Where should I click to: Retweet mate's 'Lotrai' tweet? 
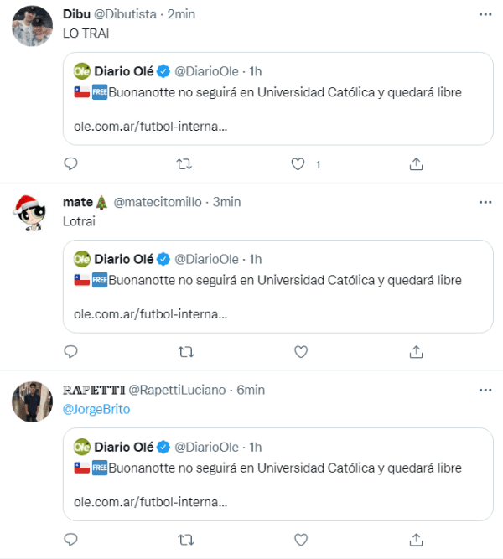tap(185, 351)
